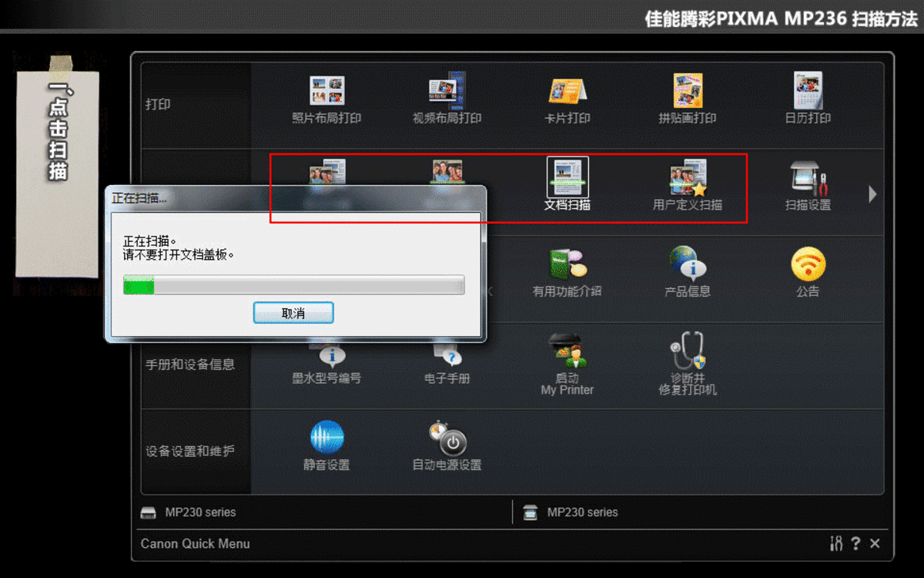
Task: Click the Canon Quick Menu title text
Action: [x=195, y=543]
